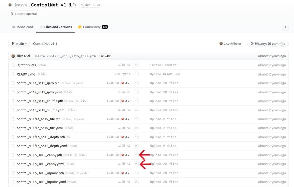The width and height of the screenshot is (294, 187).
Task: Click pickle badge on canny.pth row
Action: 80,155
